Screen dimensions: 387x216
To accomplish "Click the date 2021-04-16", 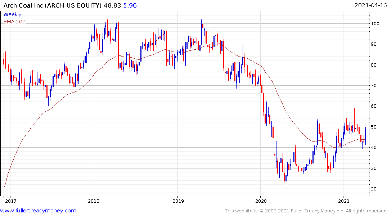I will point(370,5).
